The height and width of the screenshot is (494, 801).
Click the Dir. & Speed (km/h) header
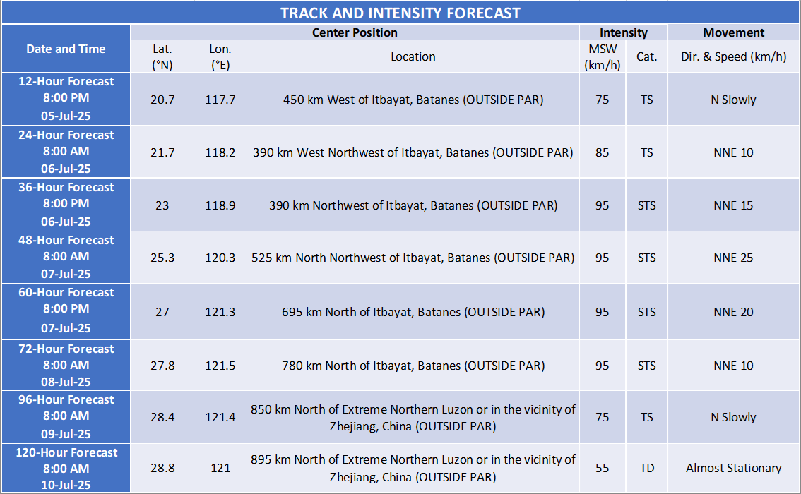[734, 56]
